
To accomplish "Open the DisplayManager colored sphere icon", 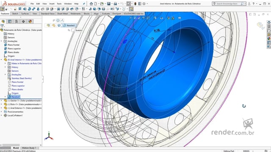I will (30, 22).
